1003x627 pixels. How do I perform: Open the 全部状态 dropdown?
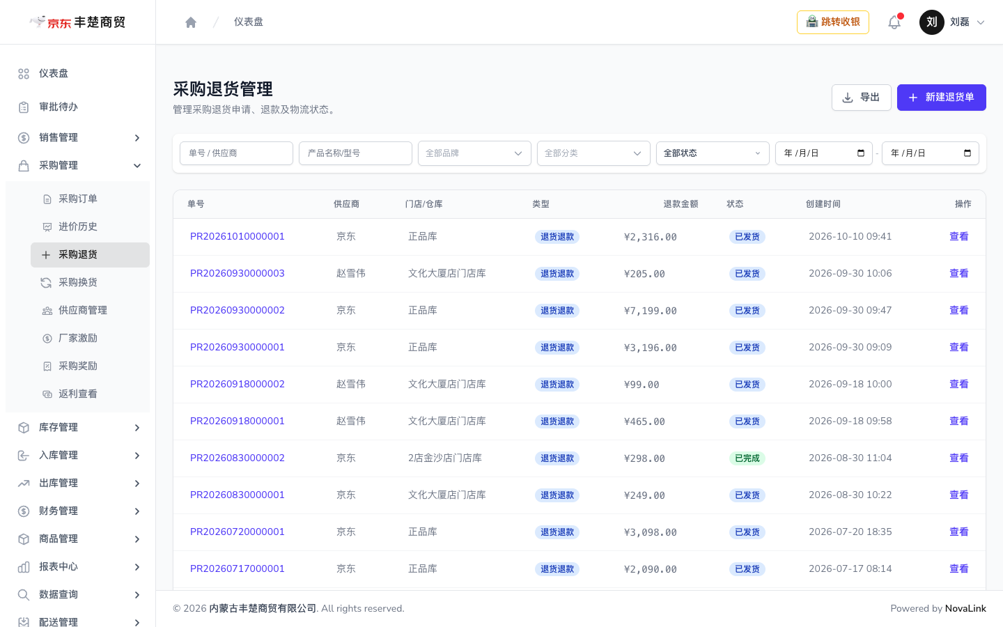(713, 153)
